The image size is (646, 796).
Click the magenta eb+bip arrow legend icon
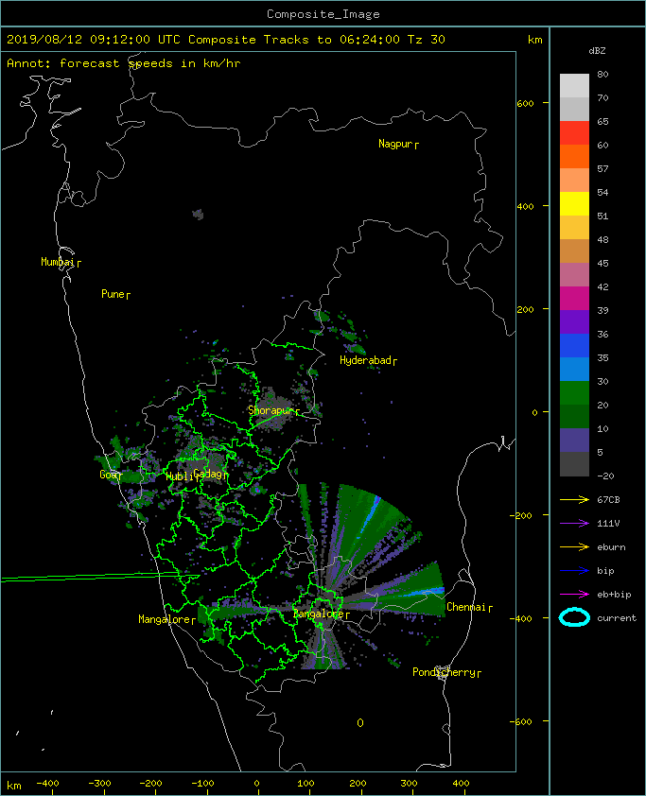(574, 595)
